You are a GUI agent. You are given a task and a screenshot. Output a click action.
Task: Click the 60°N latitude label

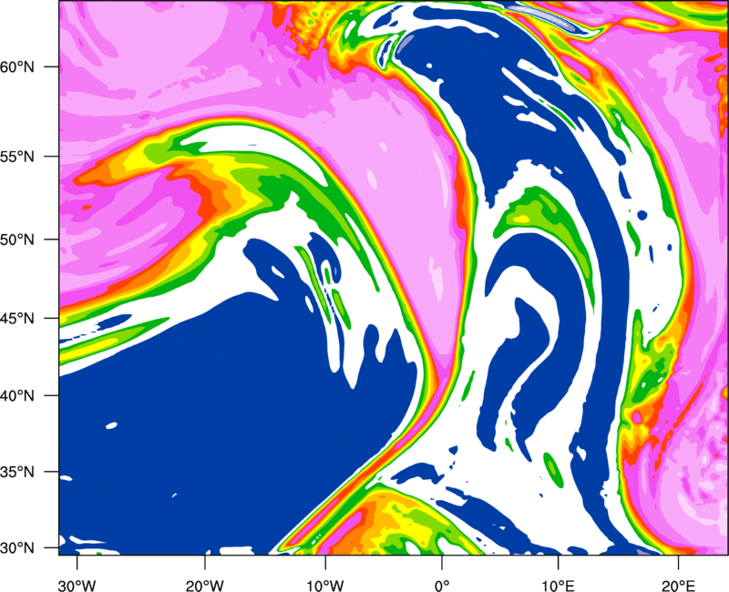pos(17,66)
